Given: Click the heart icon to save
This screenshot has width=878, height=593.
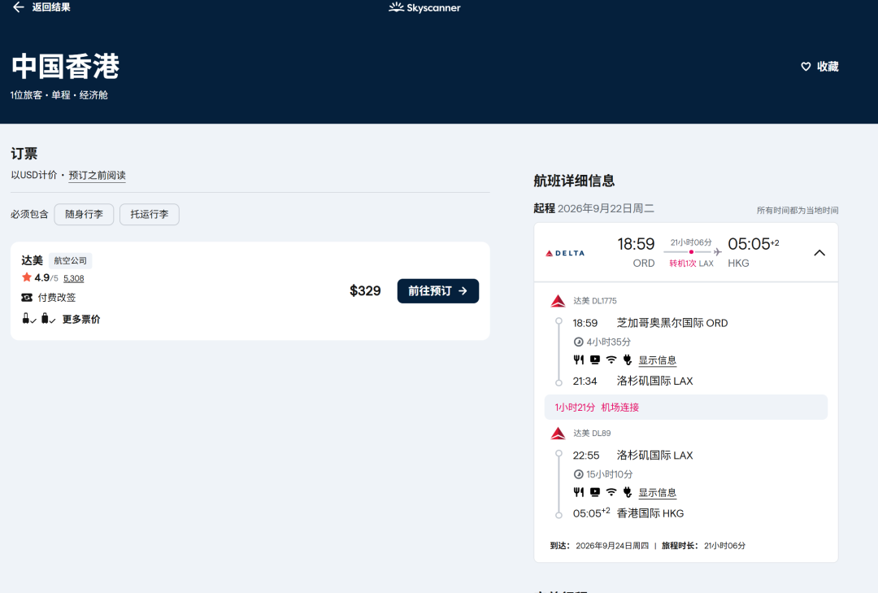Looking at the screenshot, I should [806, 67].
